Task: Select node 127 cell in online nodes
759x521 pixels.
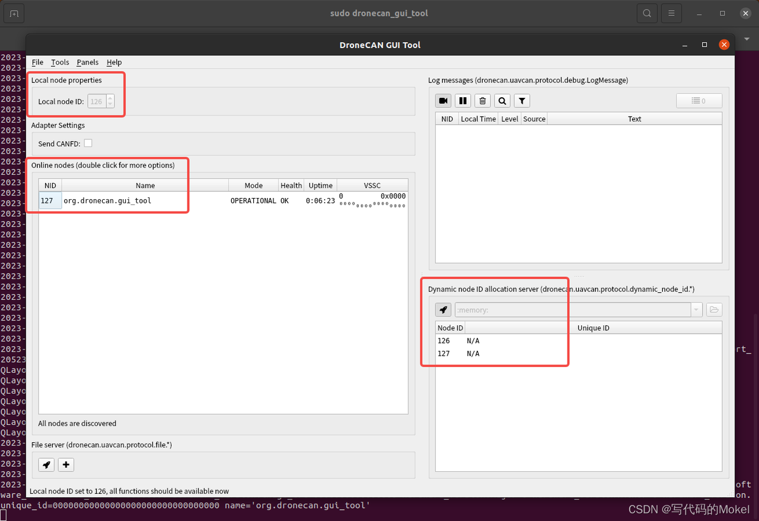Action: tap(50, 200)
